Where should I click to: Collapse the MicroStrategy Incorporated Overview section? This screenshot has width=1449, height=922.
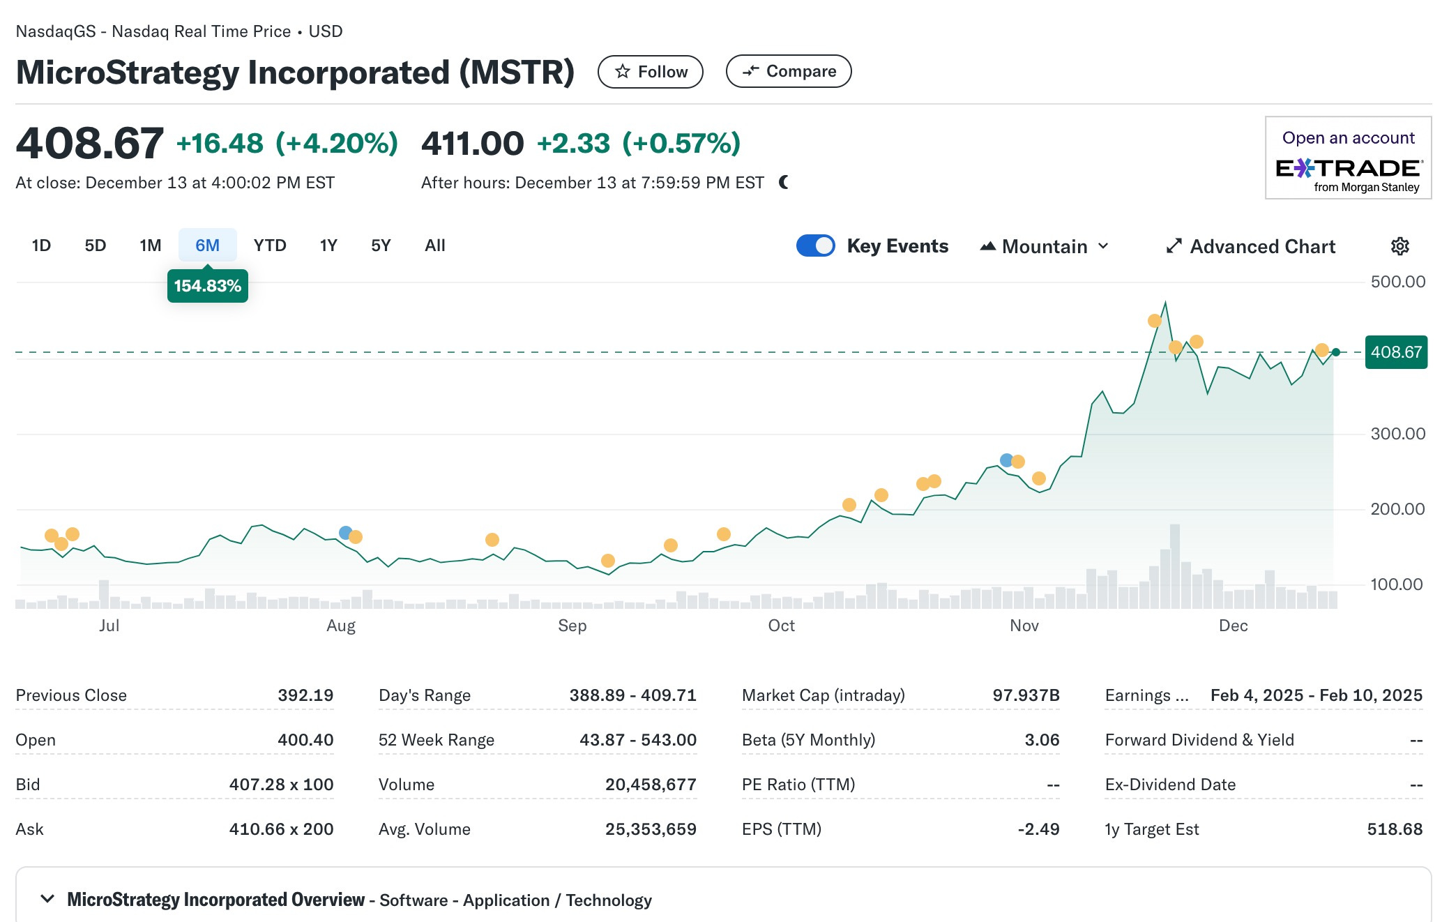pyautogui.click(x=47, y=898)
